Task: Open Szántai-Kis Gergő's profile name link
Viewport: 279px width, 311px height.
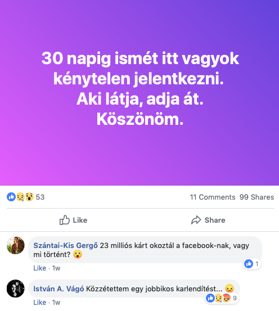Action: pos(65,246)
